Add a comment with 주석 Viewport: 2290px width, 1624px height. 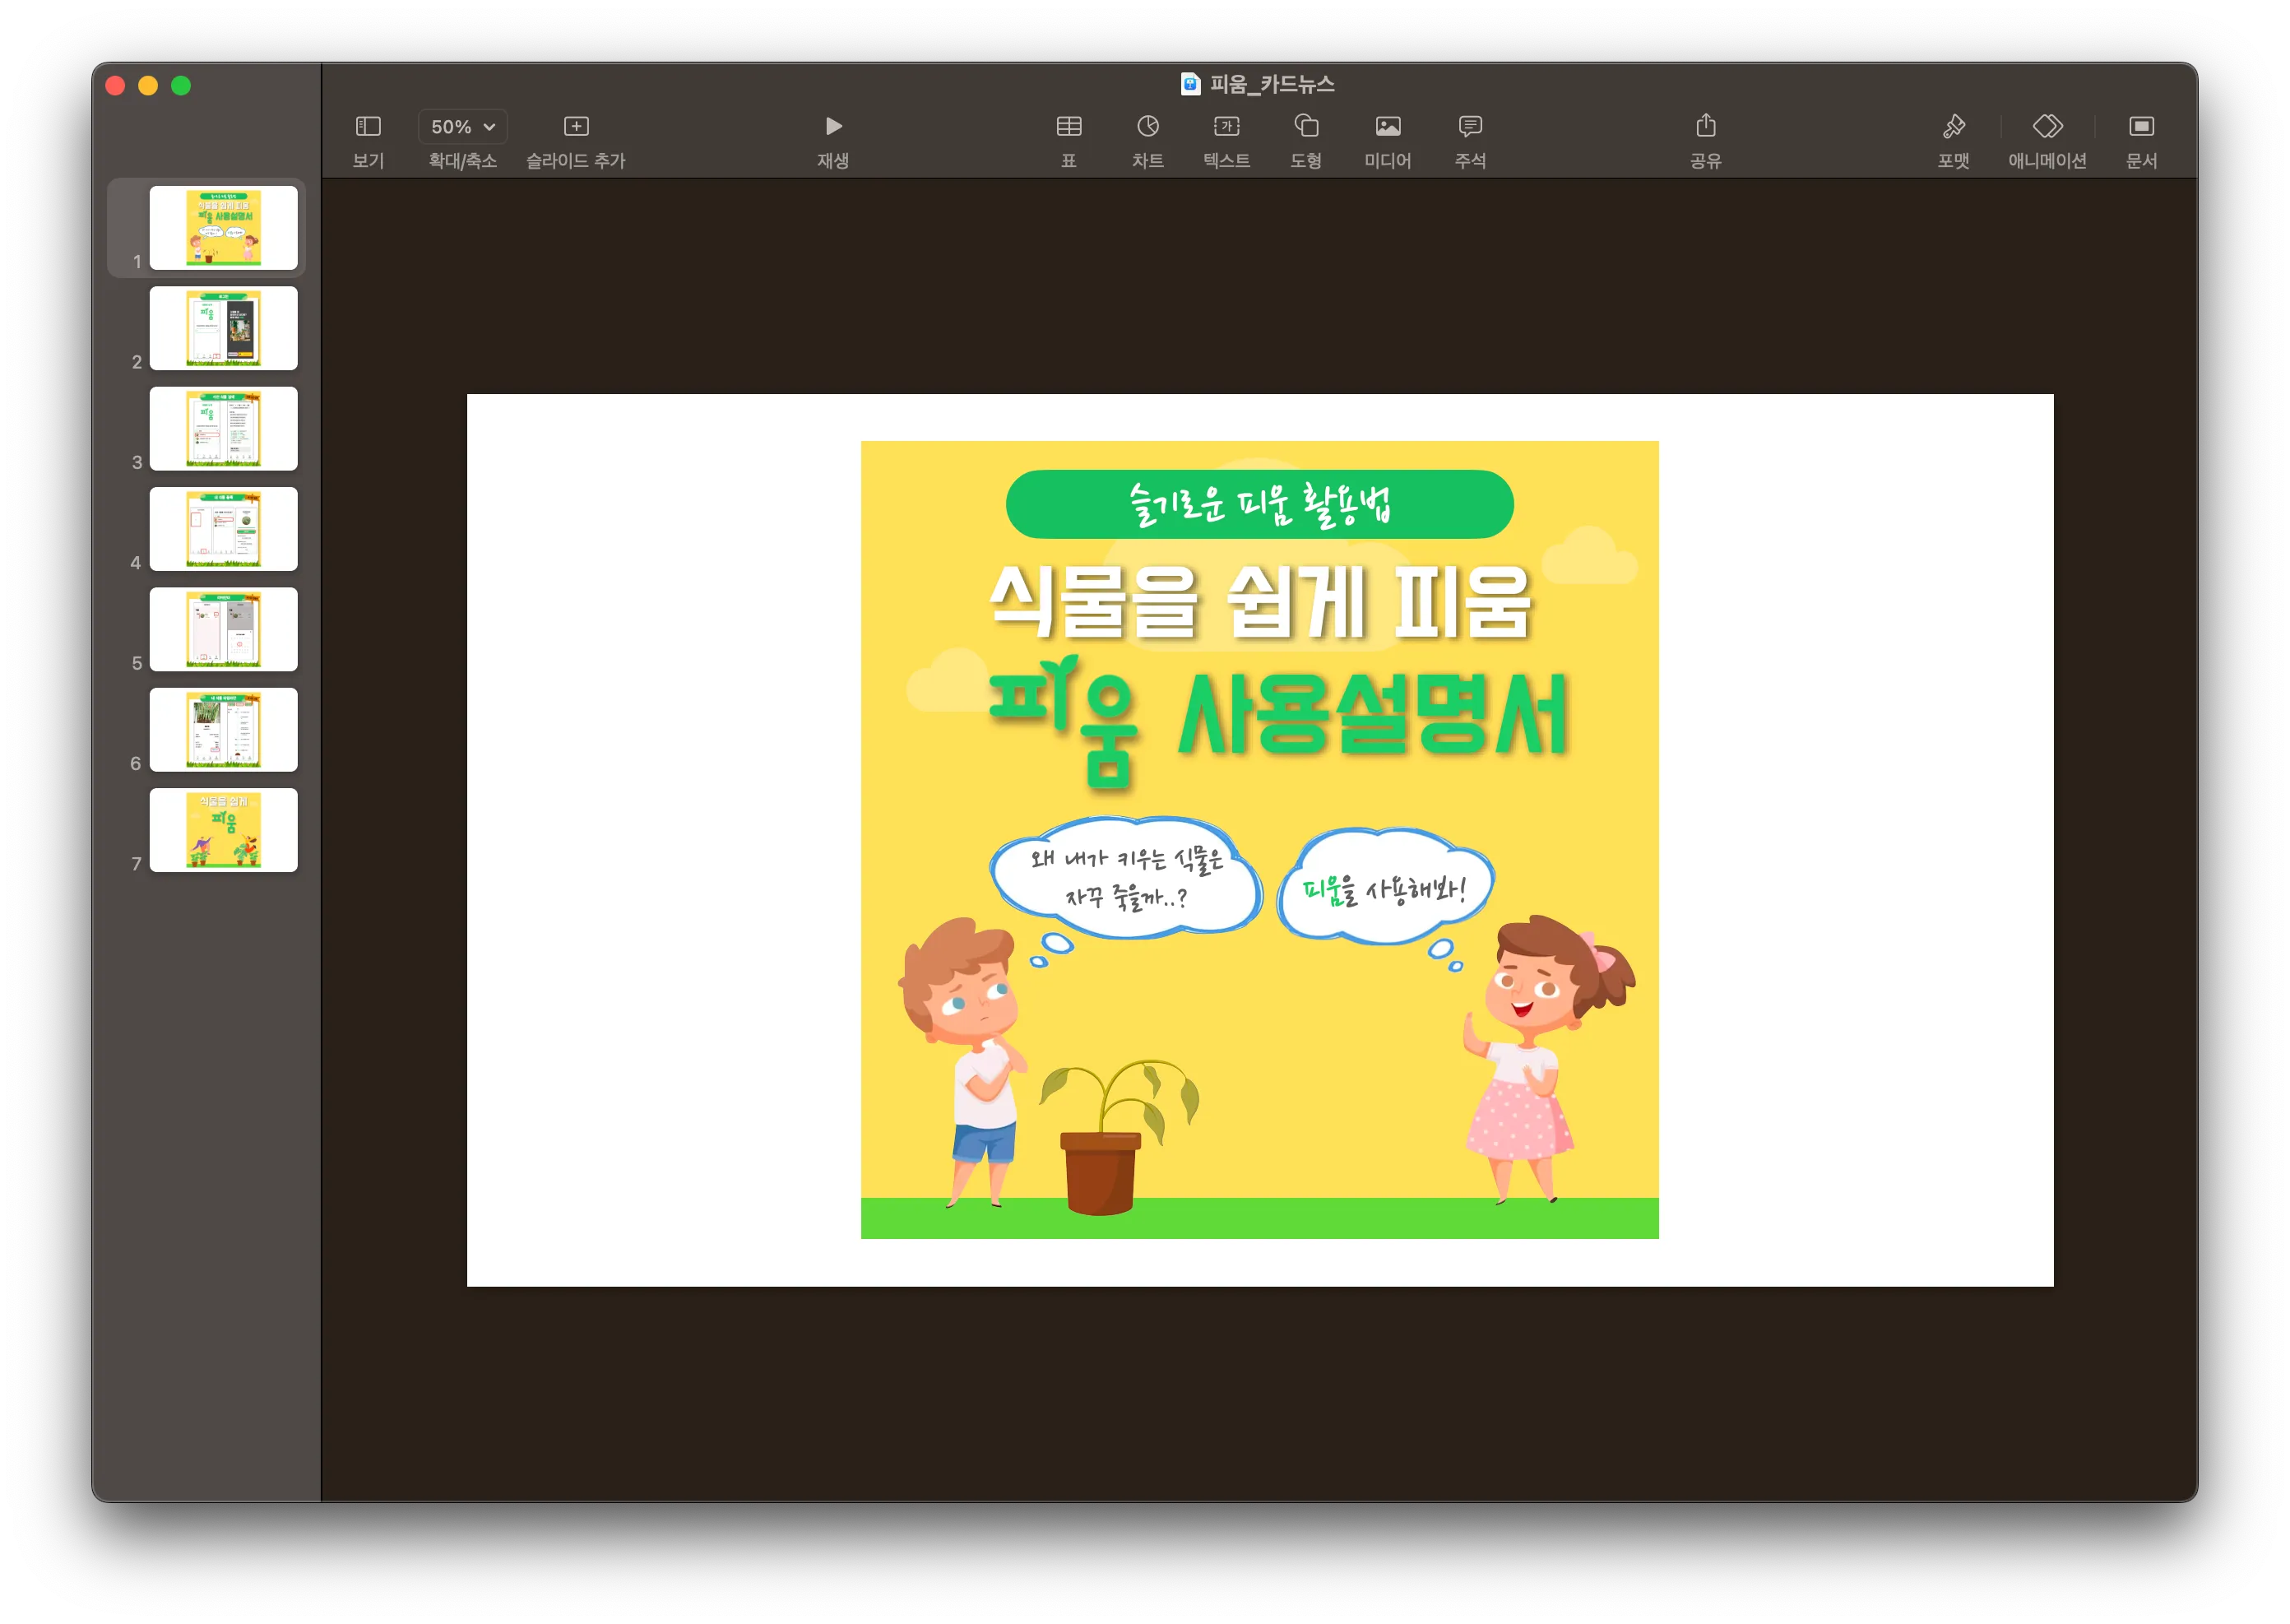point(1469,127)
